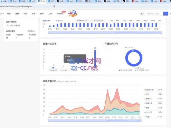Screen dimensions: 171x128
Task: Click the owl mascot logo
Action: pos(73,13)
